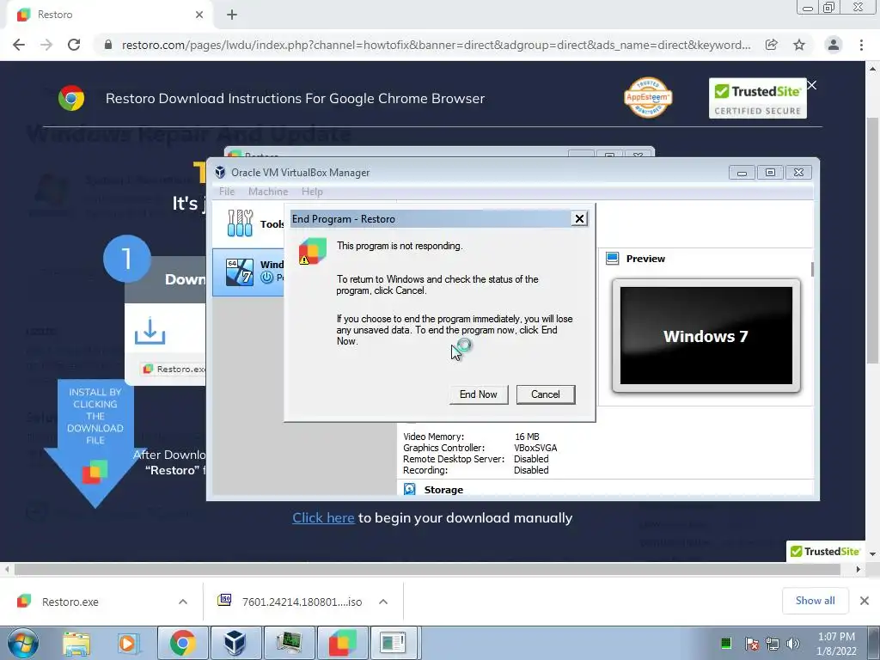Reload the Restoro page
880x660 pixels.
74,45
